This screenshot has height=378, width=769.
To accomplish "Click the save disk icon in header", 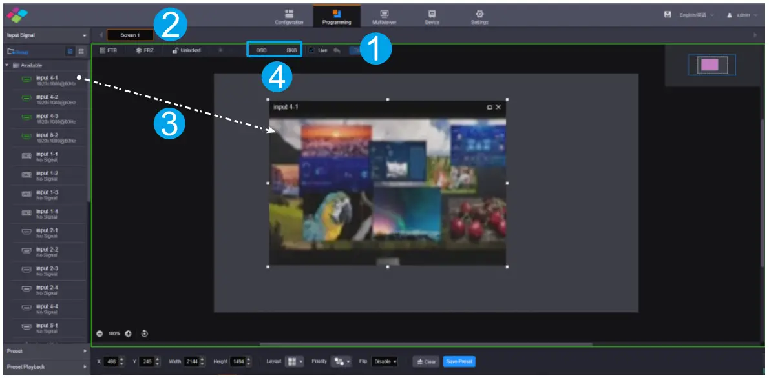I will 668,15.
